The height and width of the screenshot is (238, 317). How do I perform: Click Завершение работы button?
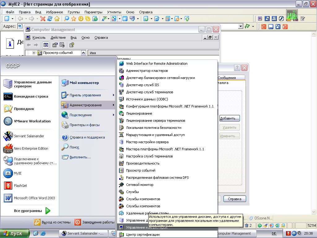94,222
